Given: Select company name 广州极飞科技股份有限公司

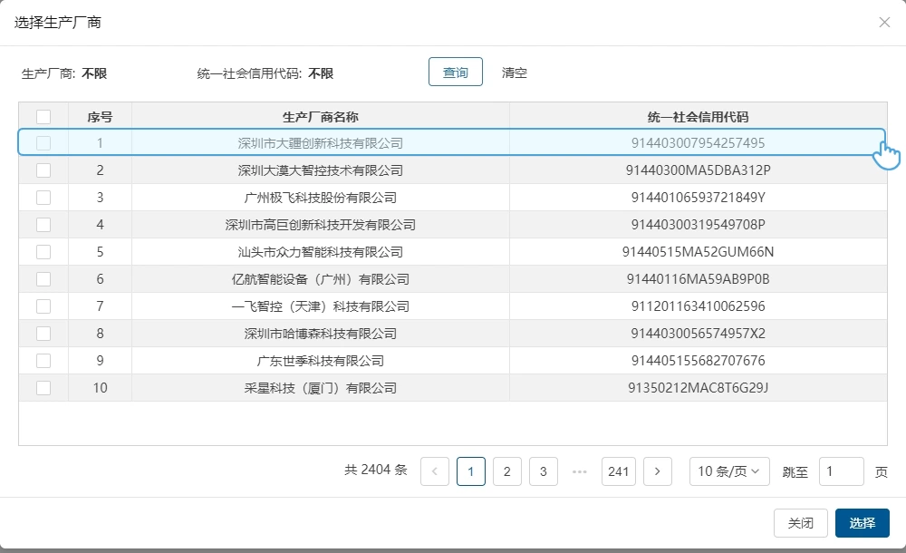Looking at the screenshot, I should [321, 198].
